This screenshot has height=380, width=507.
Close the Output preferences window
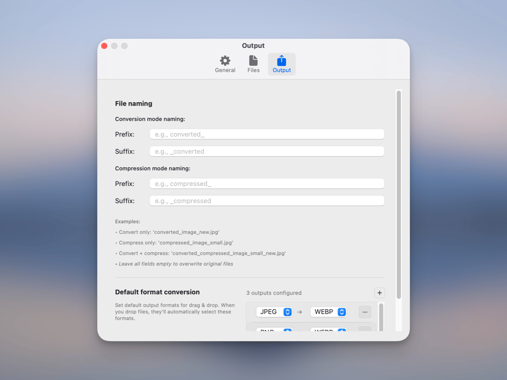tap(105, 46)
